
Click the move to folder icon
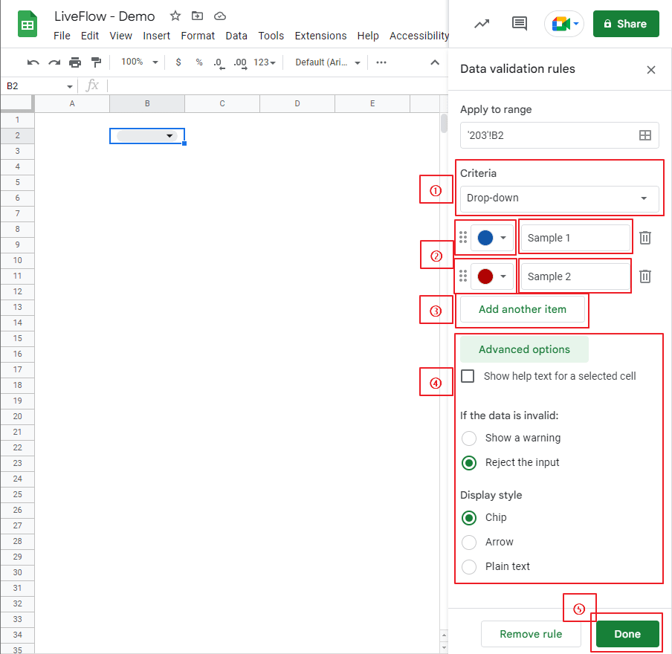(x=197, y=16)
